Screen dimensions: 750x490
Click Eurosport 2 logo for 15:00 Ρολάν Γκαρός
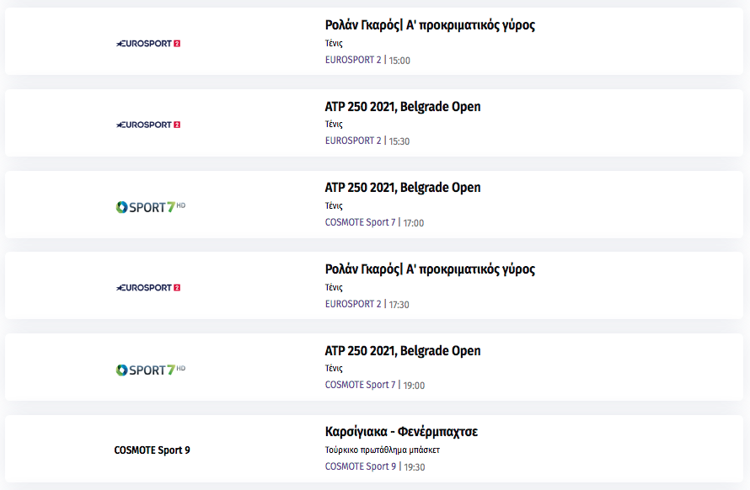coord(148,44)
